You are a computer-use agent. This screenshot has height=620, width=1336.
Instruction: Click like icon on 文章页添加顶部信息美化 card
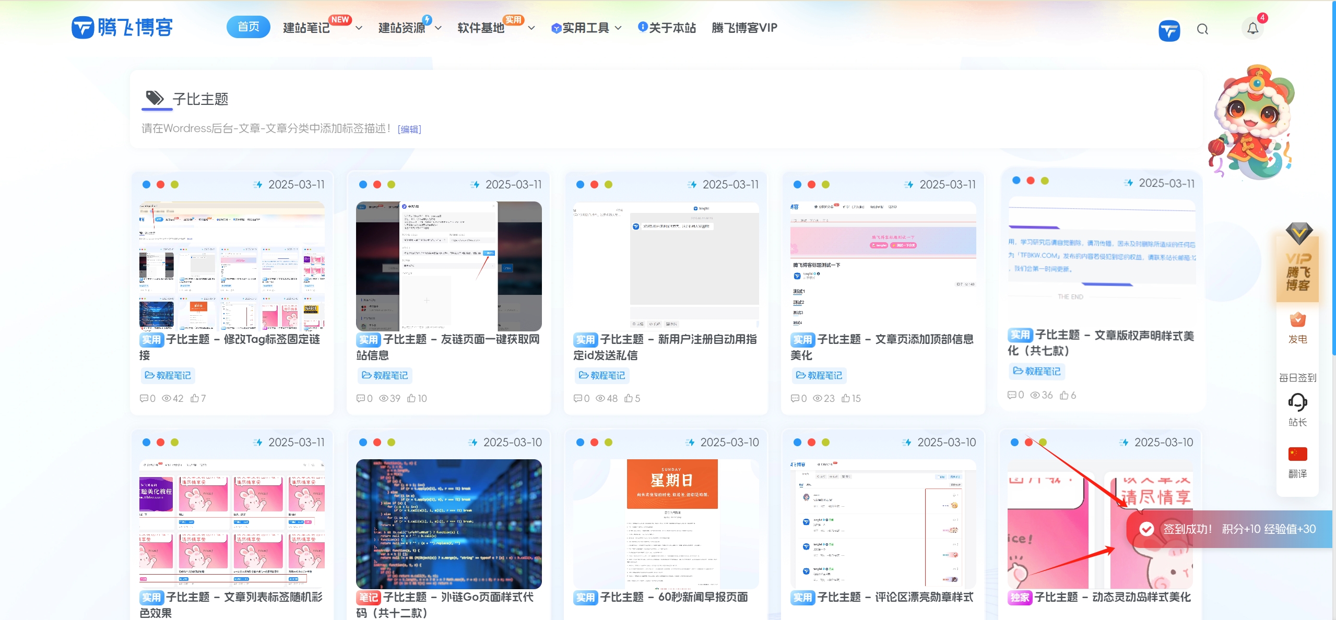point(846,398)
